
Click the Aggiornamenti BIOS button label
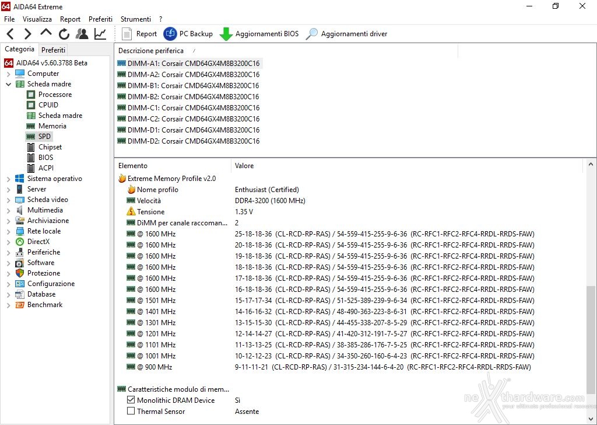coord(267,34)
